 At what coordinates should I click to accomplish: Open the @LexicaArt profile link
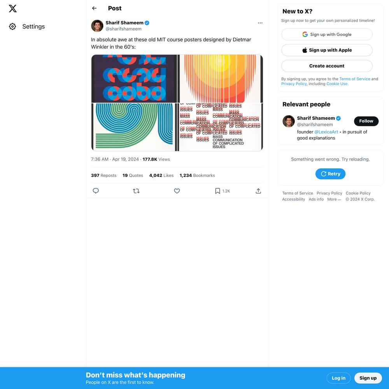pos(326,132)
